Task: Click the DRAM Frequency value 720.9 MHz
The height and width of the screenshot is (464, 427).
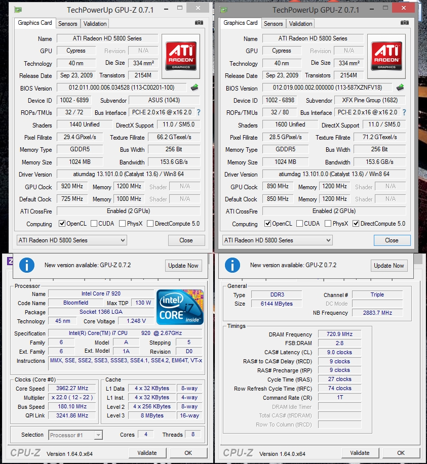Action: click(x=339, y=334)
